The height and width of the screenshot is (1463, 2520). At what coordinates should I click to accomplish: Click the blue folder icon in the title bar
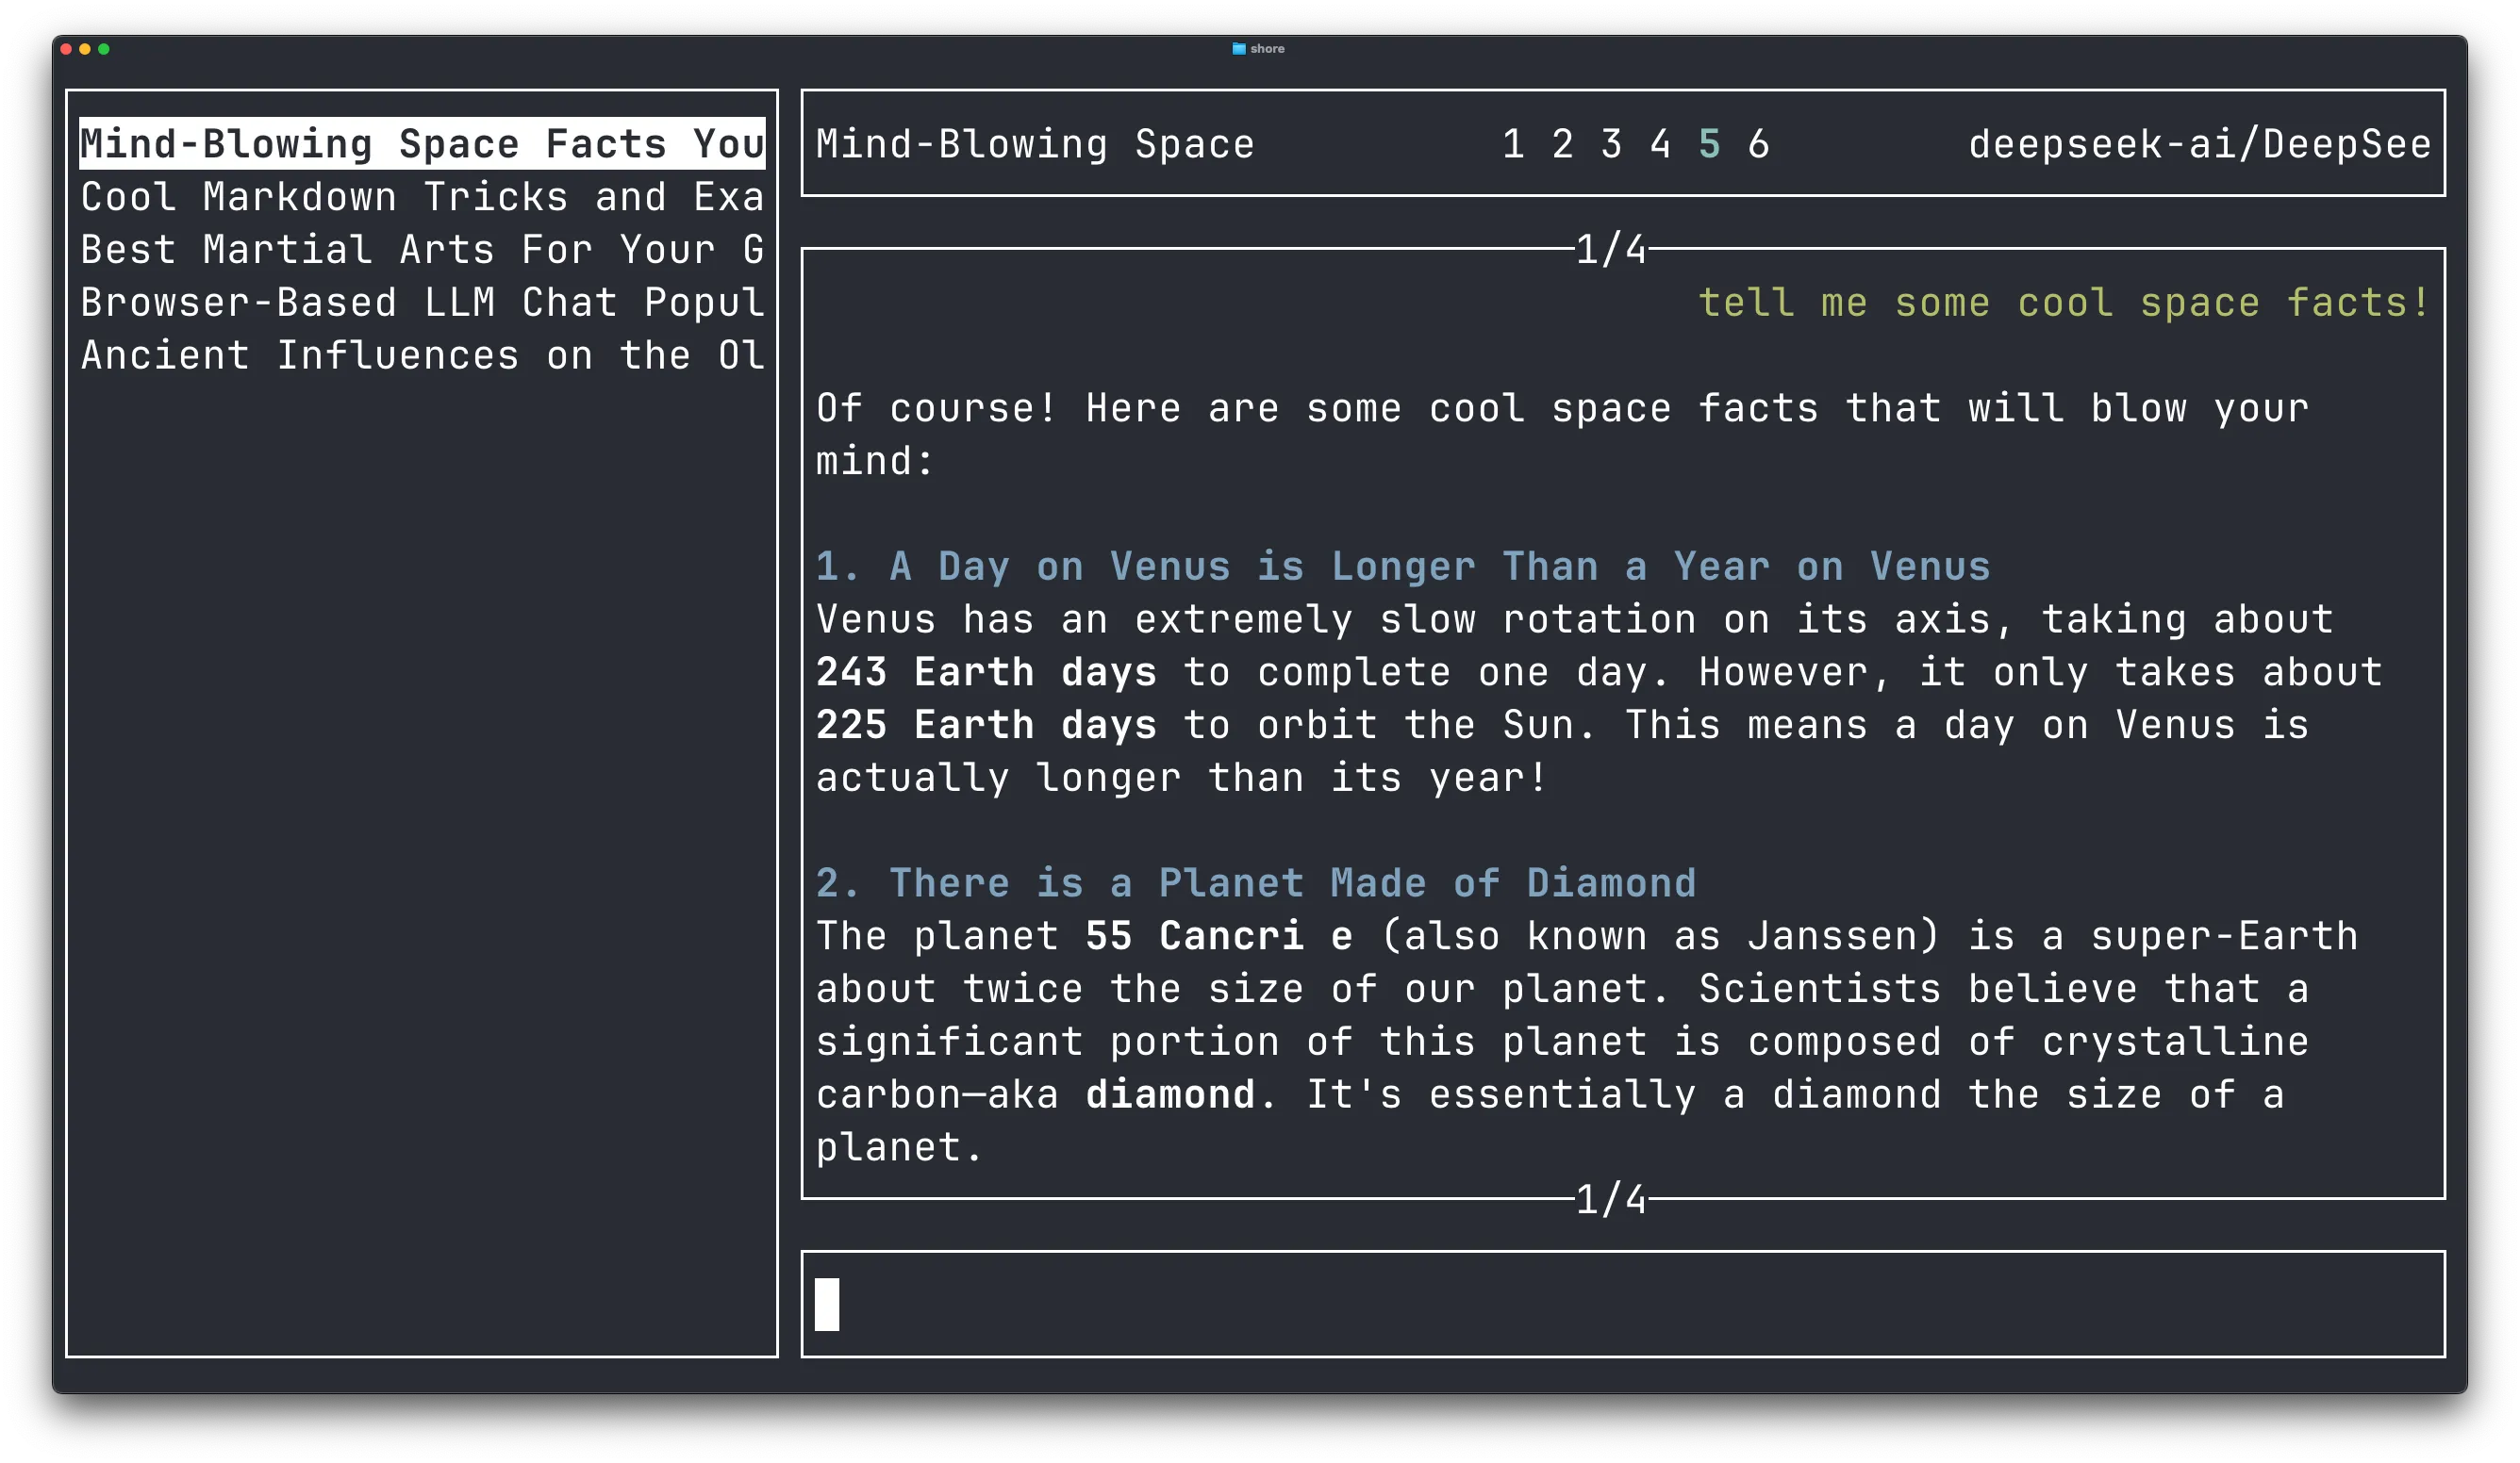[x=1240, y=47]
